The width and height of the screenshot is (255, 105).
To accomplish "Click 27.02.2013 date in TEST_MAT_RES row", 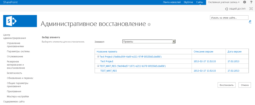I will pos(233,71).
